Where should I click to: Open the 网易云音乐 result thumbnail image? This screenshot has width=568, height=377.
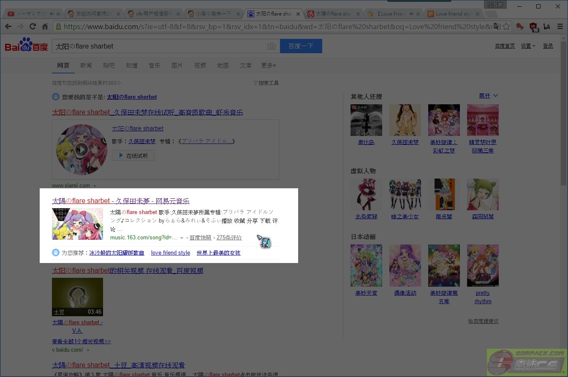[77, 224]
